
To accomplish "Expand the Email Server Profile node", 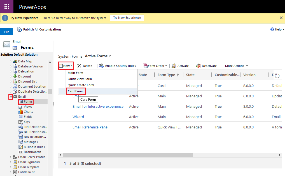I will [x=10, y=157].
